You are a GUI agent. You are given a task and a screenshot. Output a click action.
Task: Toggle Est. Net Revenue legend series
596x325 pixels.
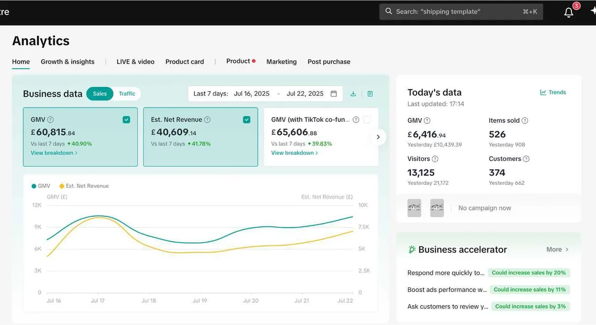(84, 186)
